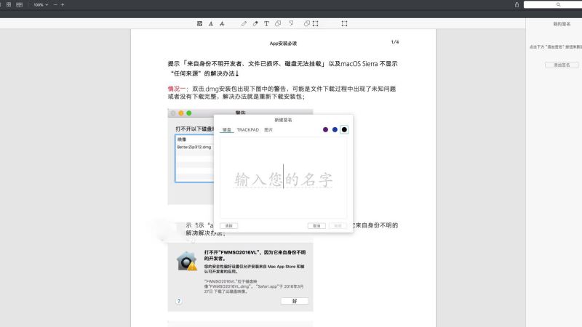Open the shapes tool

coord(278,23)
